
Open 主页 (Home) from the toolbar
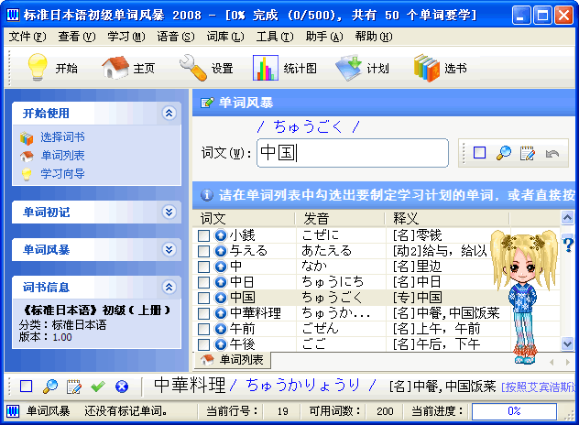[x=115, y=68]
